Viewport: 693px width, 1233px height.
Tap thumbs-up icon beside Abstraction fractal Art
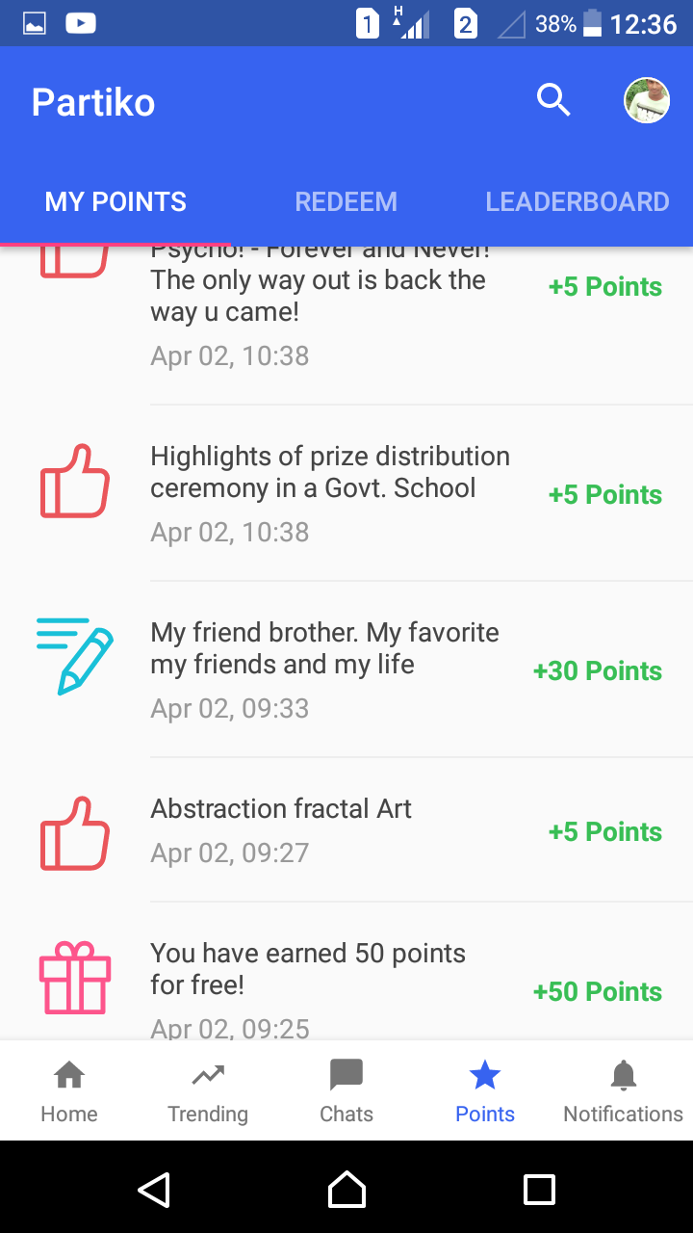coord(74,833)
